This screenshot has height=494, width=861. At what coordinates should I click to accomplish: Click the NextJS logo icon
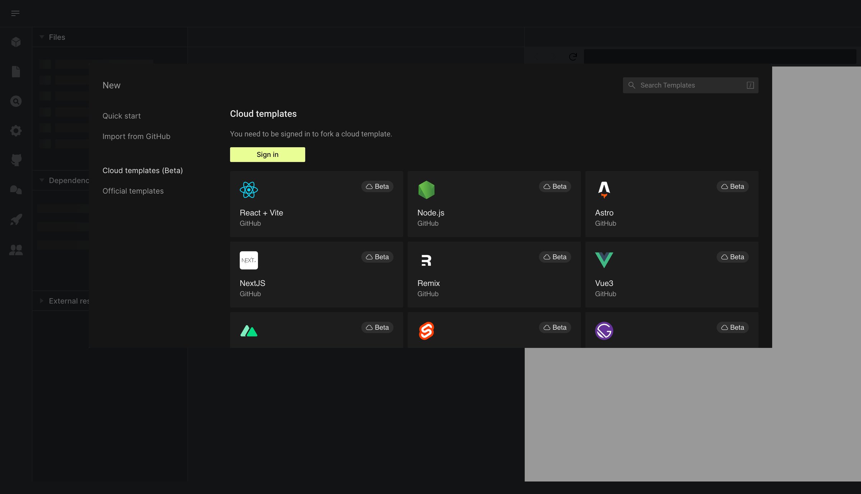pyautogui.click(x=249, y=260)
